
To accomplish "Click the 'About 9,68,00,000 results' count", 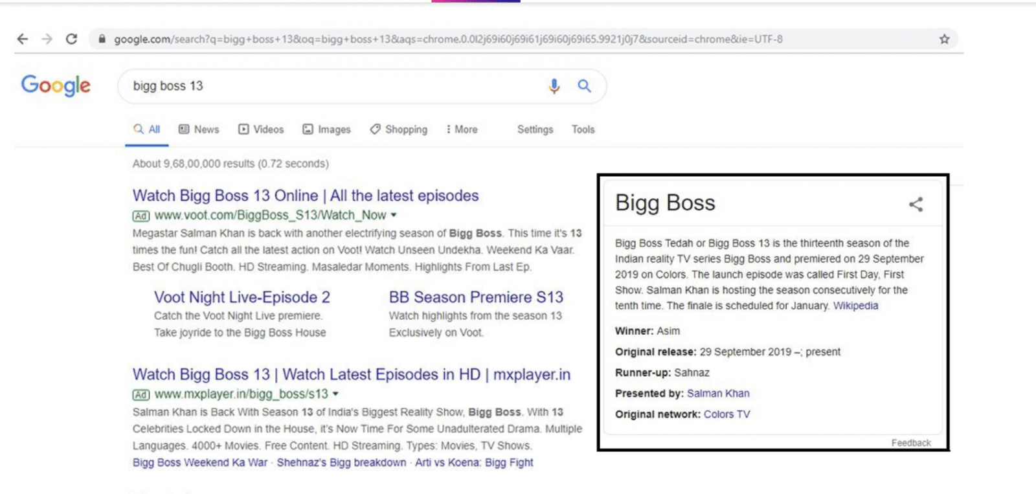I will [x=231, y=164].
